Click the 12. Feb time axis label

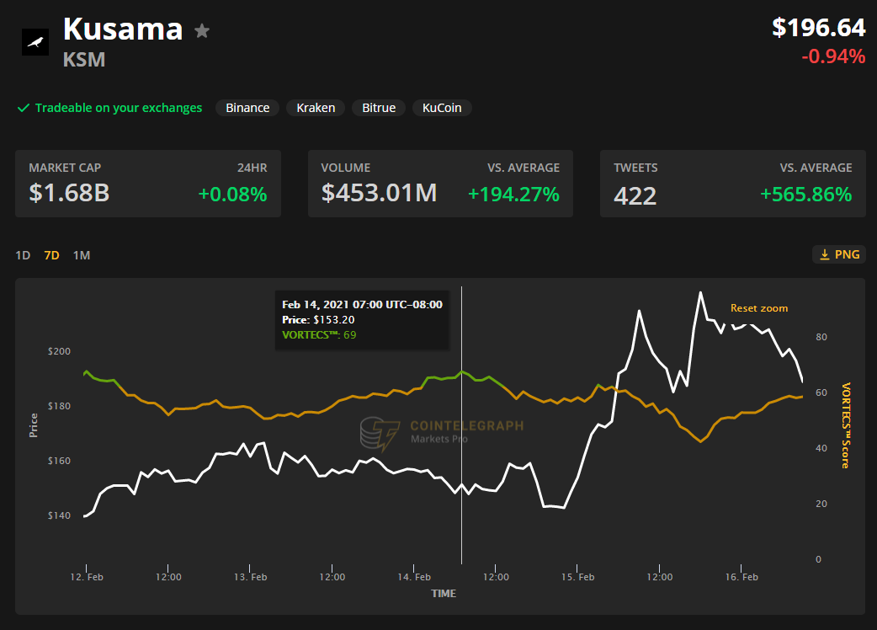[x=87, y=577]
